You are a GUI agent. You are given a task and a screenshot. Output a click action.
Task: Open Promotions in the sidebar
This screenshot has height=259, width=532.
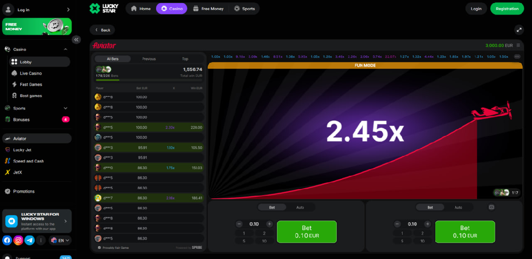point(37,191)
